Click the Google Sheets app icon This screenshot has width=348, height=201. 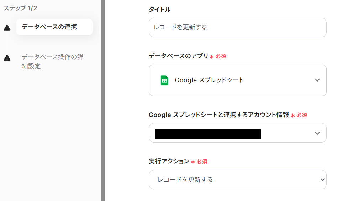click(x=164, y=80)
